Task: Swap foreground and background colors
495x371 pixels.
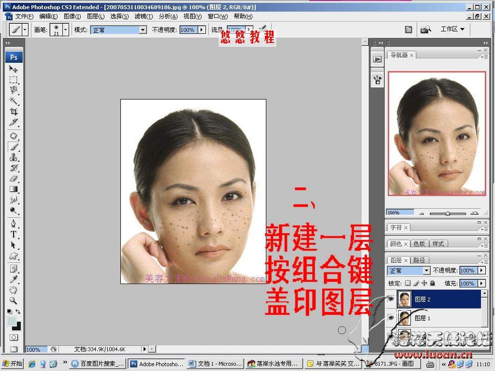Action: (18, 312)
